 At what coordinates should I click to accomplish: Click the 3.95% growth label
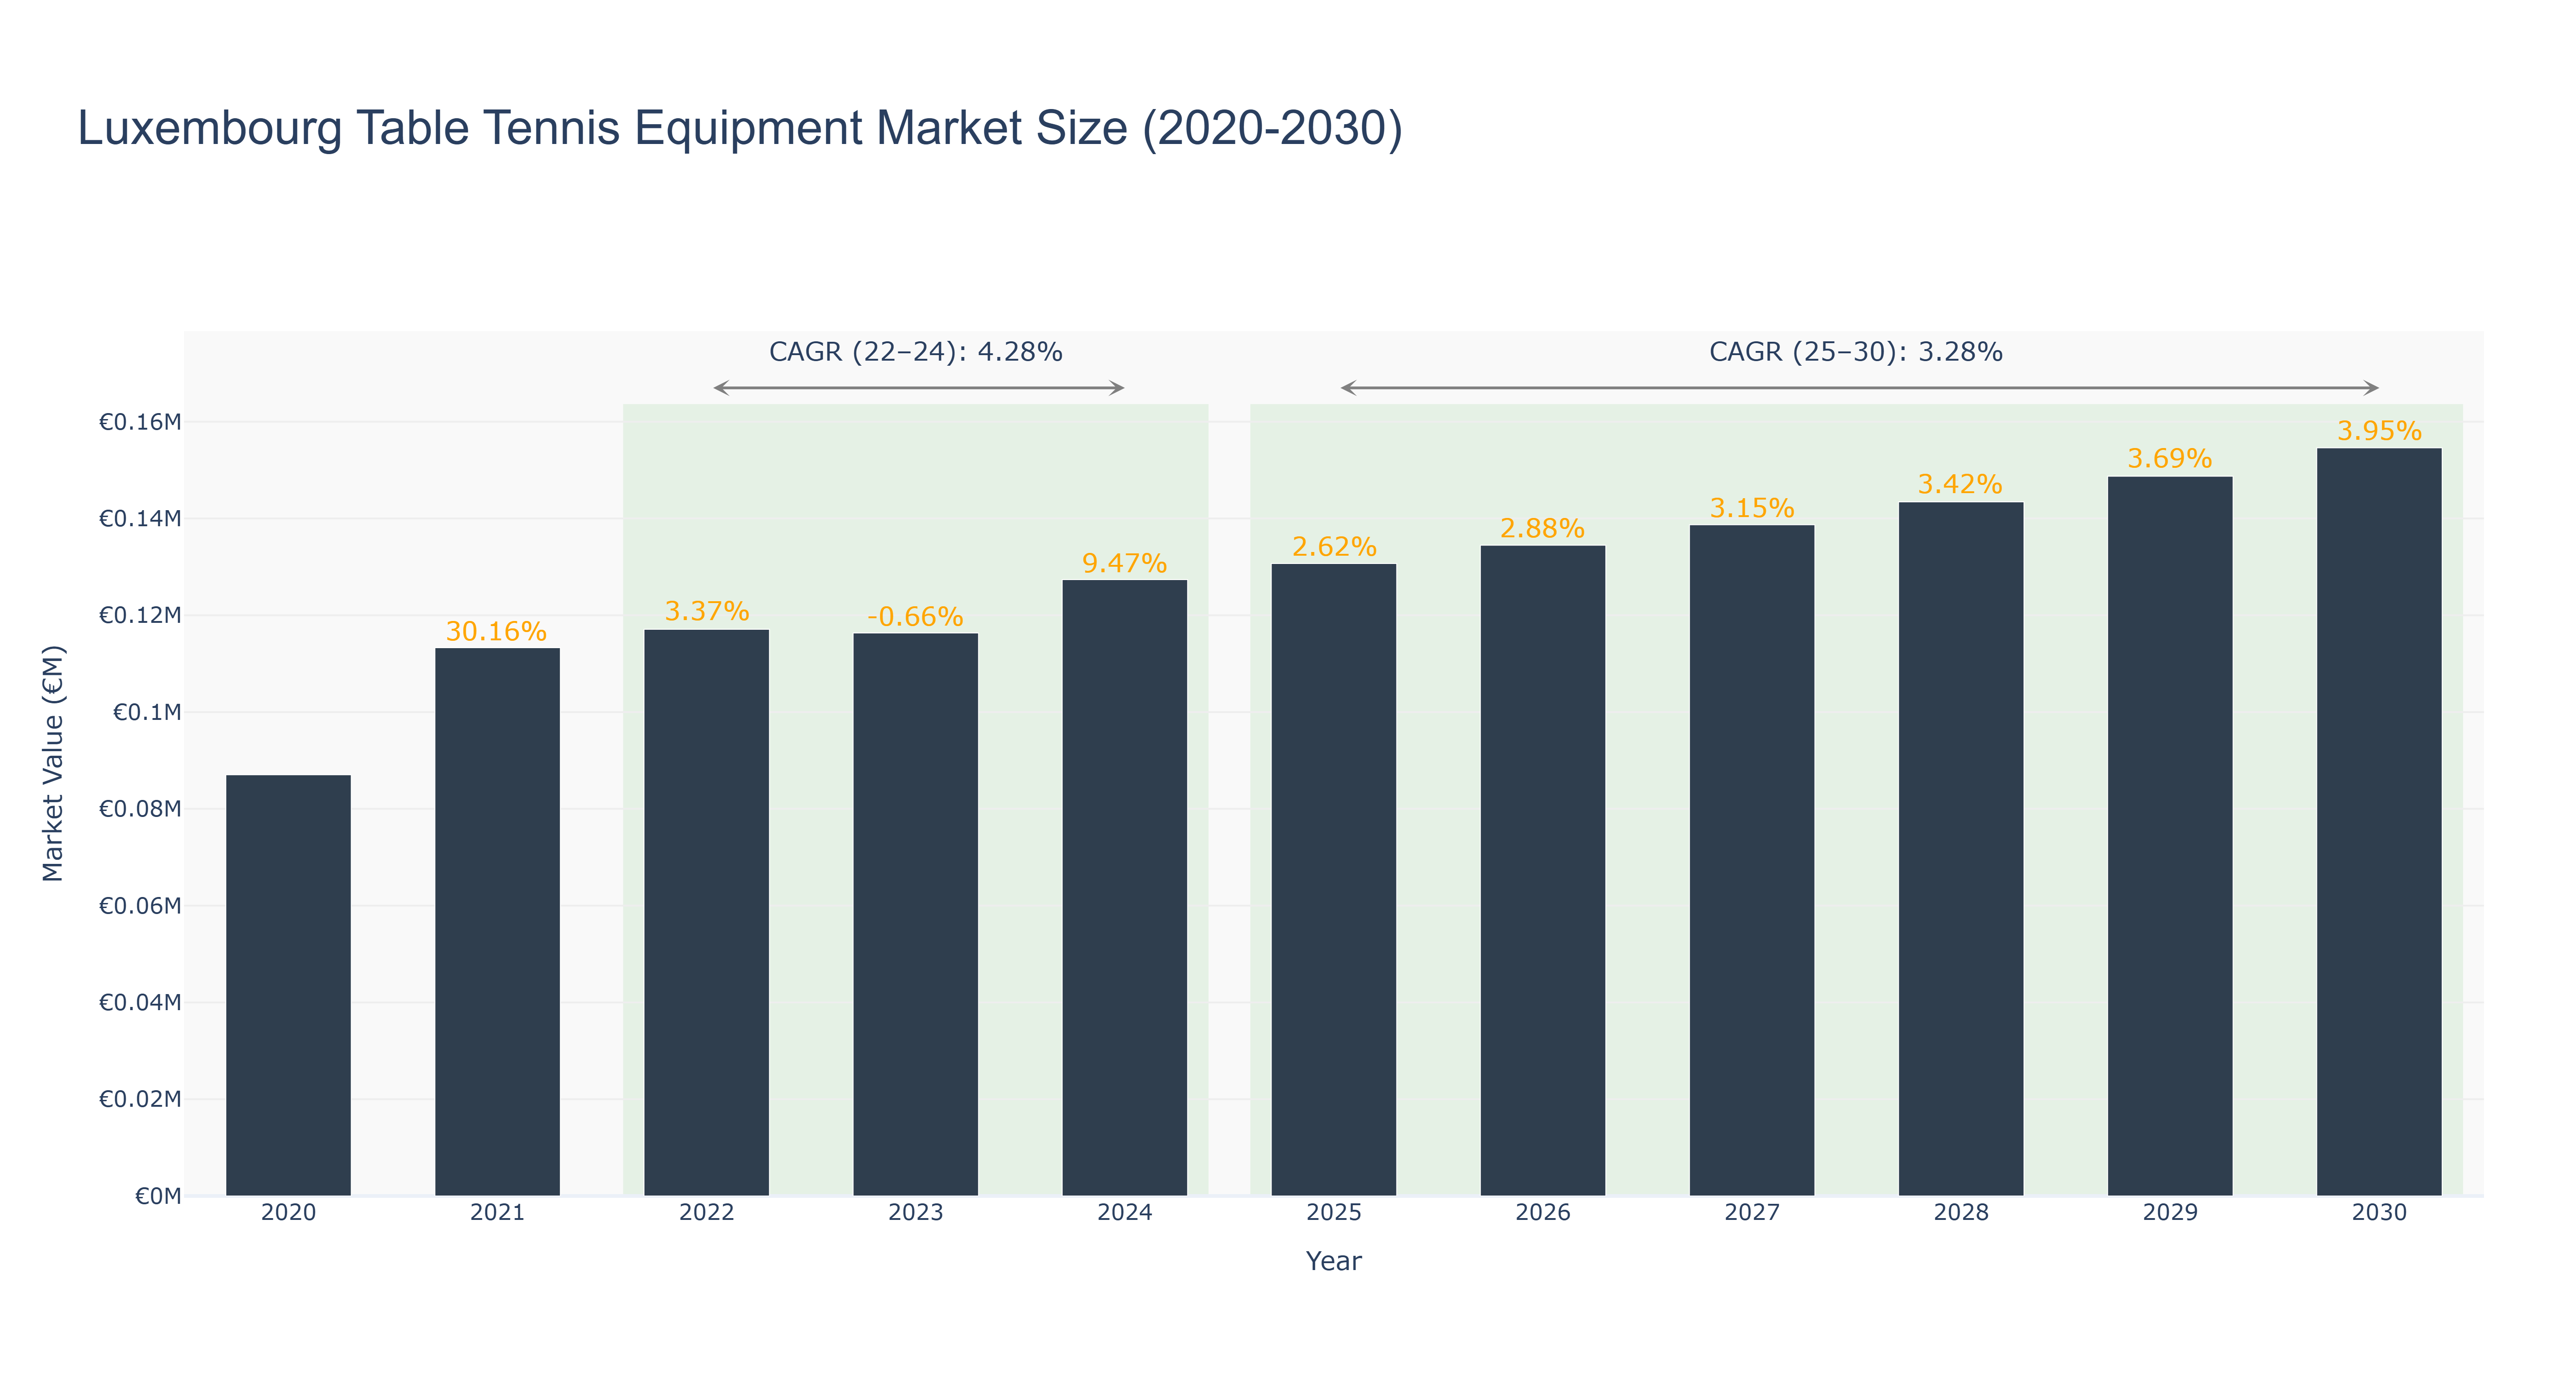point(2379,432)
